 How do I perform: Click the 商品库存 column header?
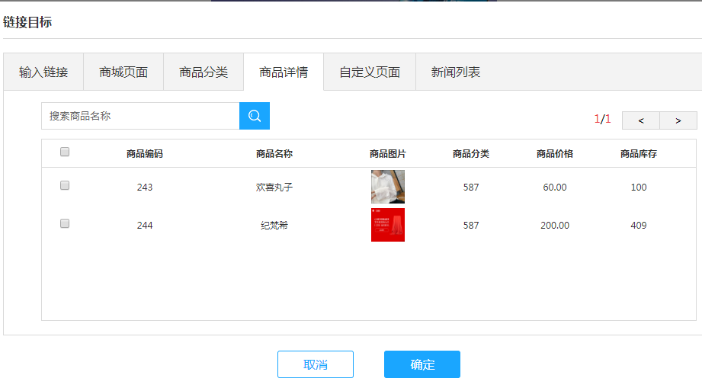[x=639, y=154]
